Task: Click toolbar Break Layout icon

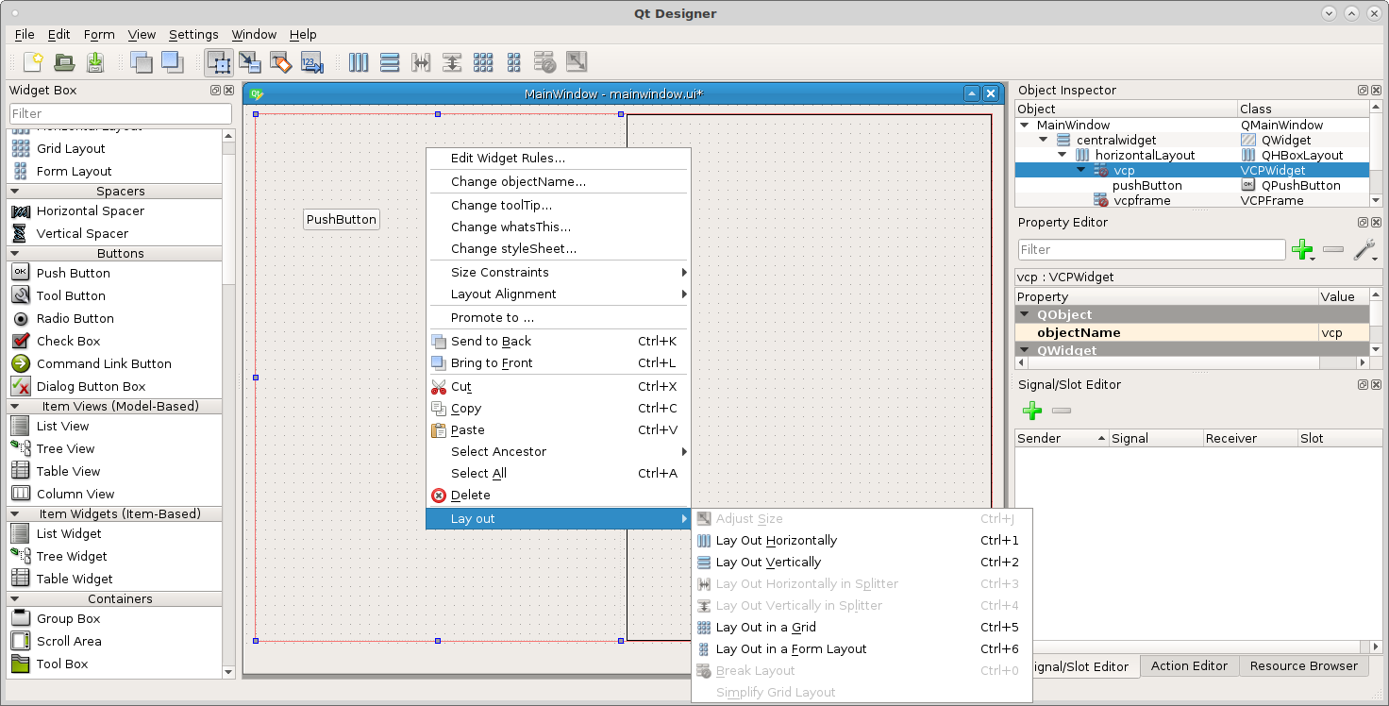Action: pos(545,62)
